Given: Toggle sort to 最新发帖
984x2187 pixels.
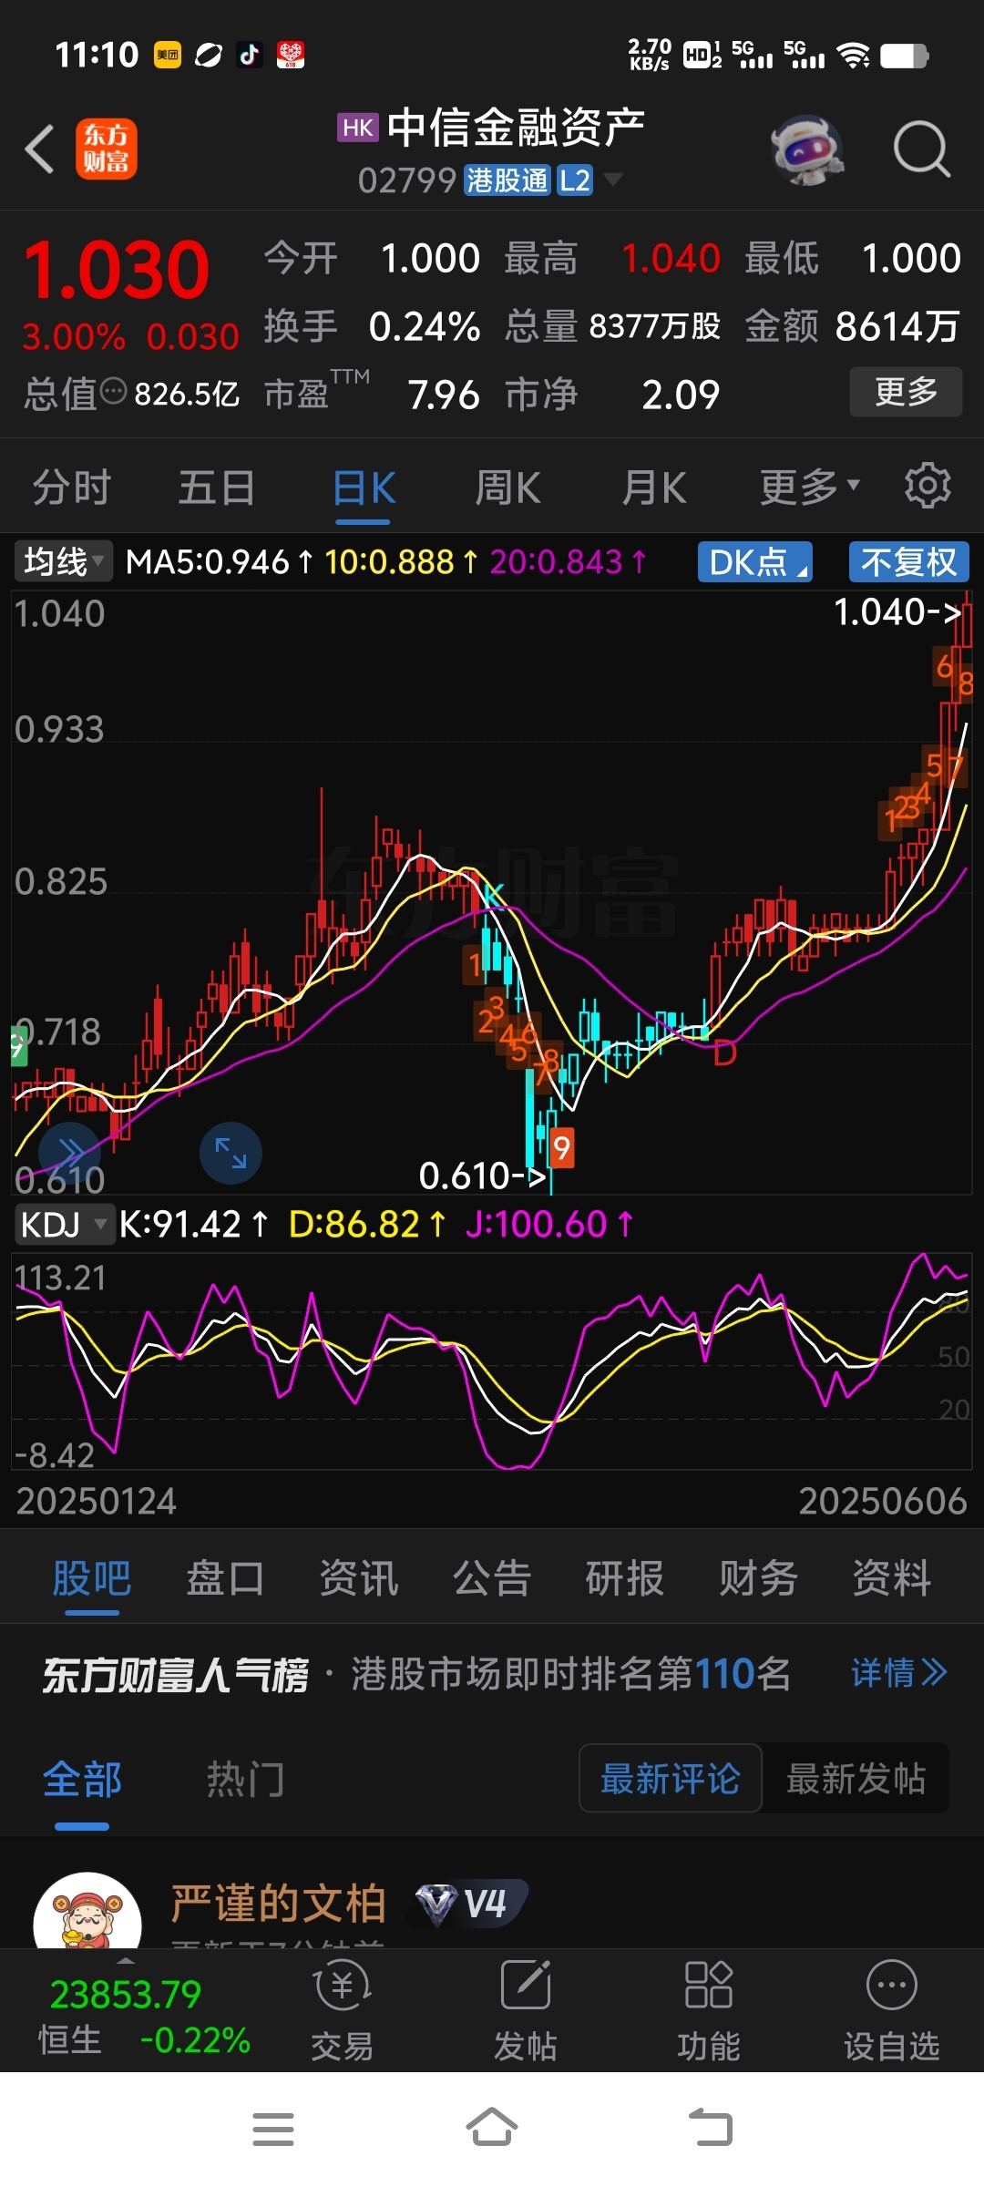Looking at the screenshot, I should pos(856,1778).
